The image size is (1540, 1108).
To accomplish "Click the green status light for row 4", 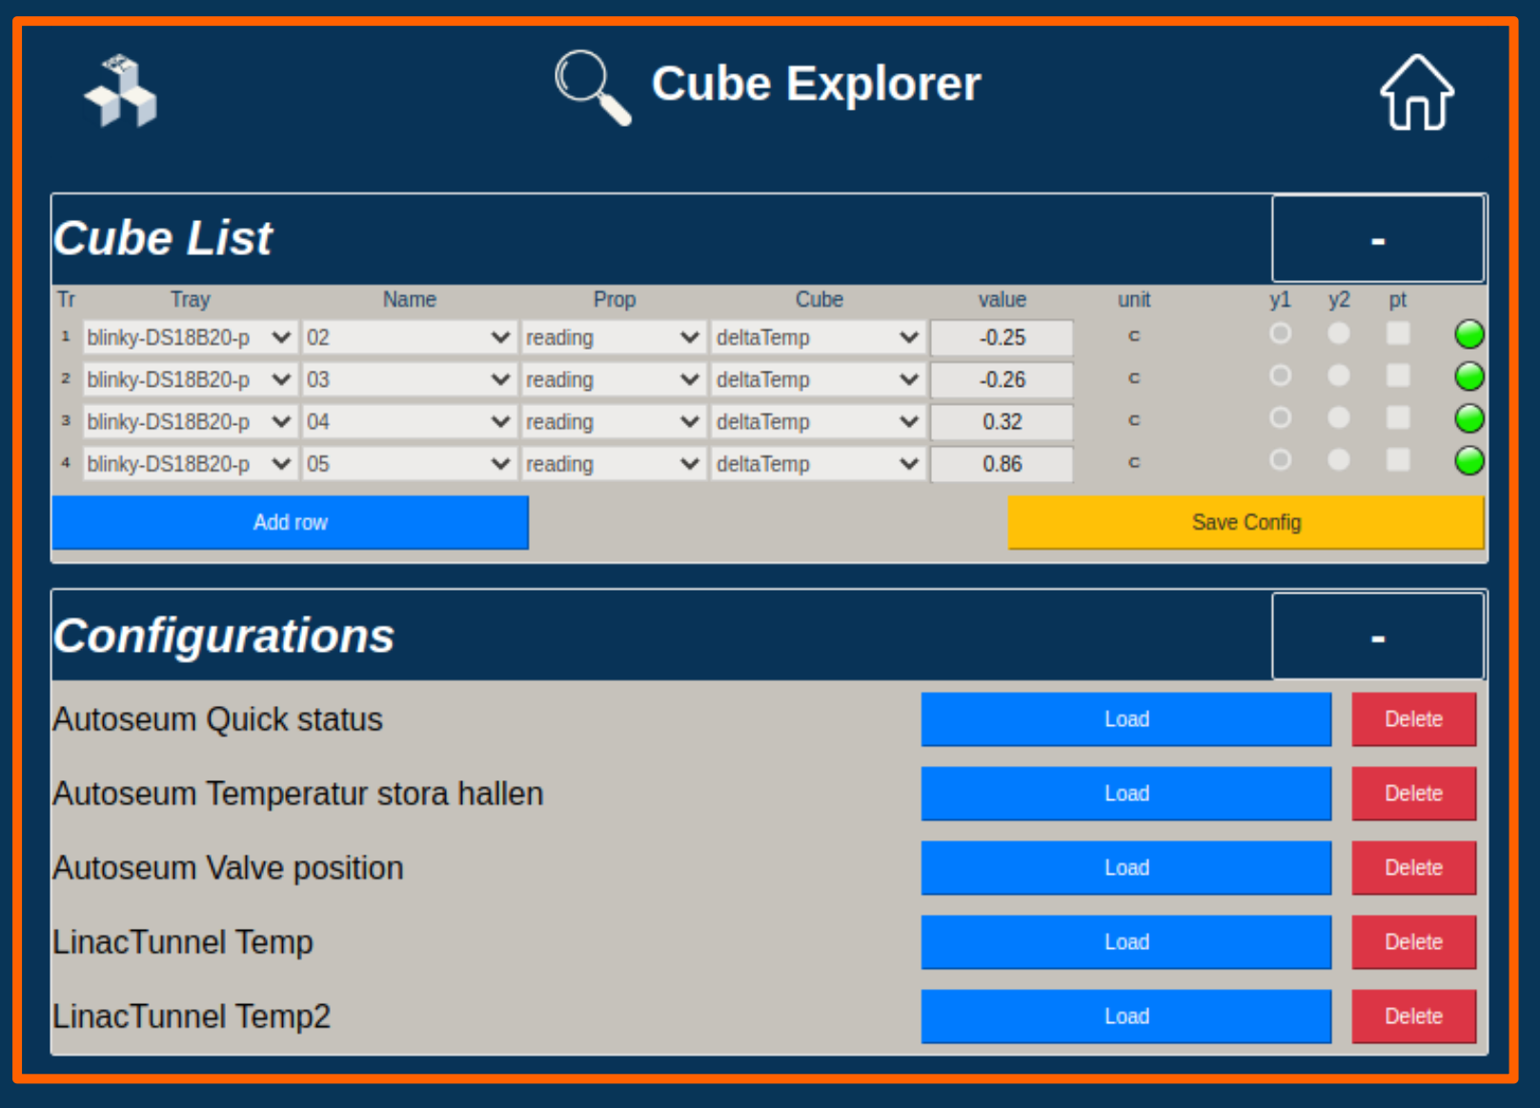I will (x=1469, y=460).
